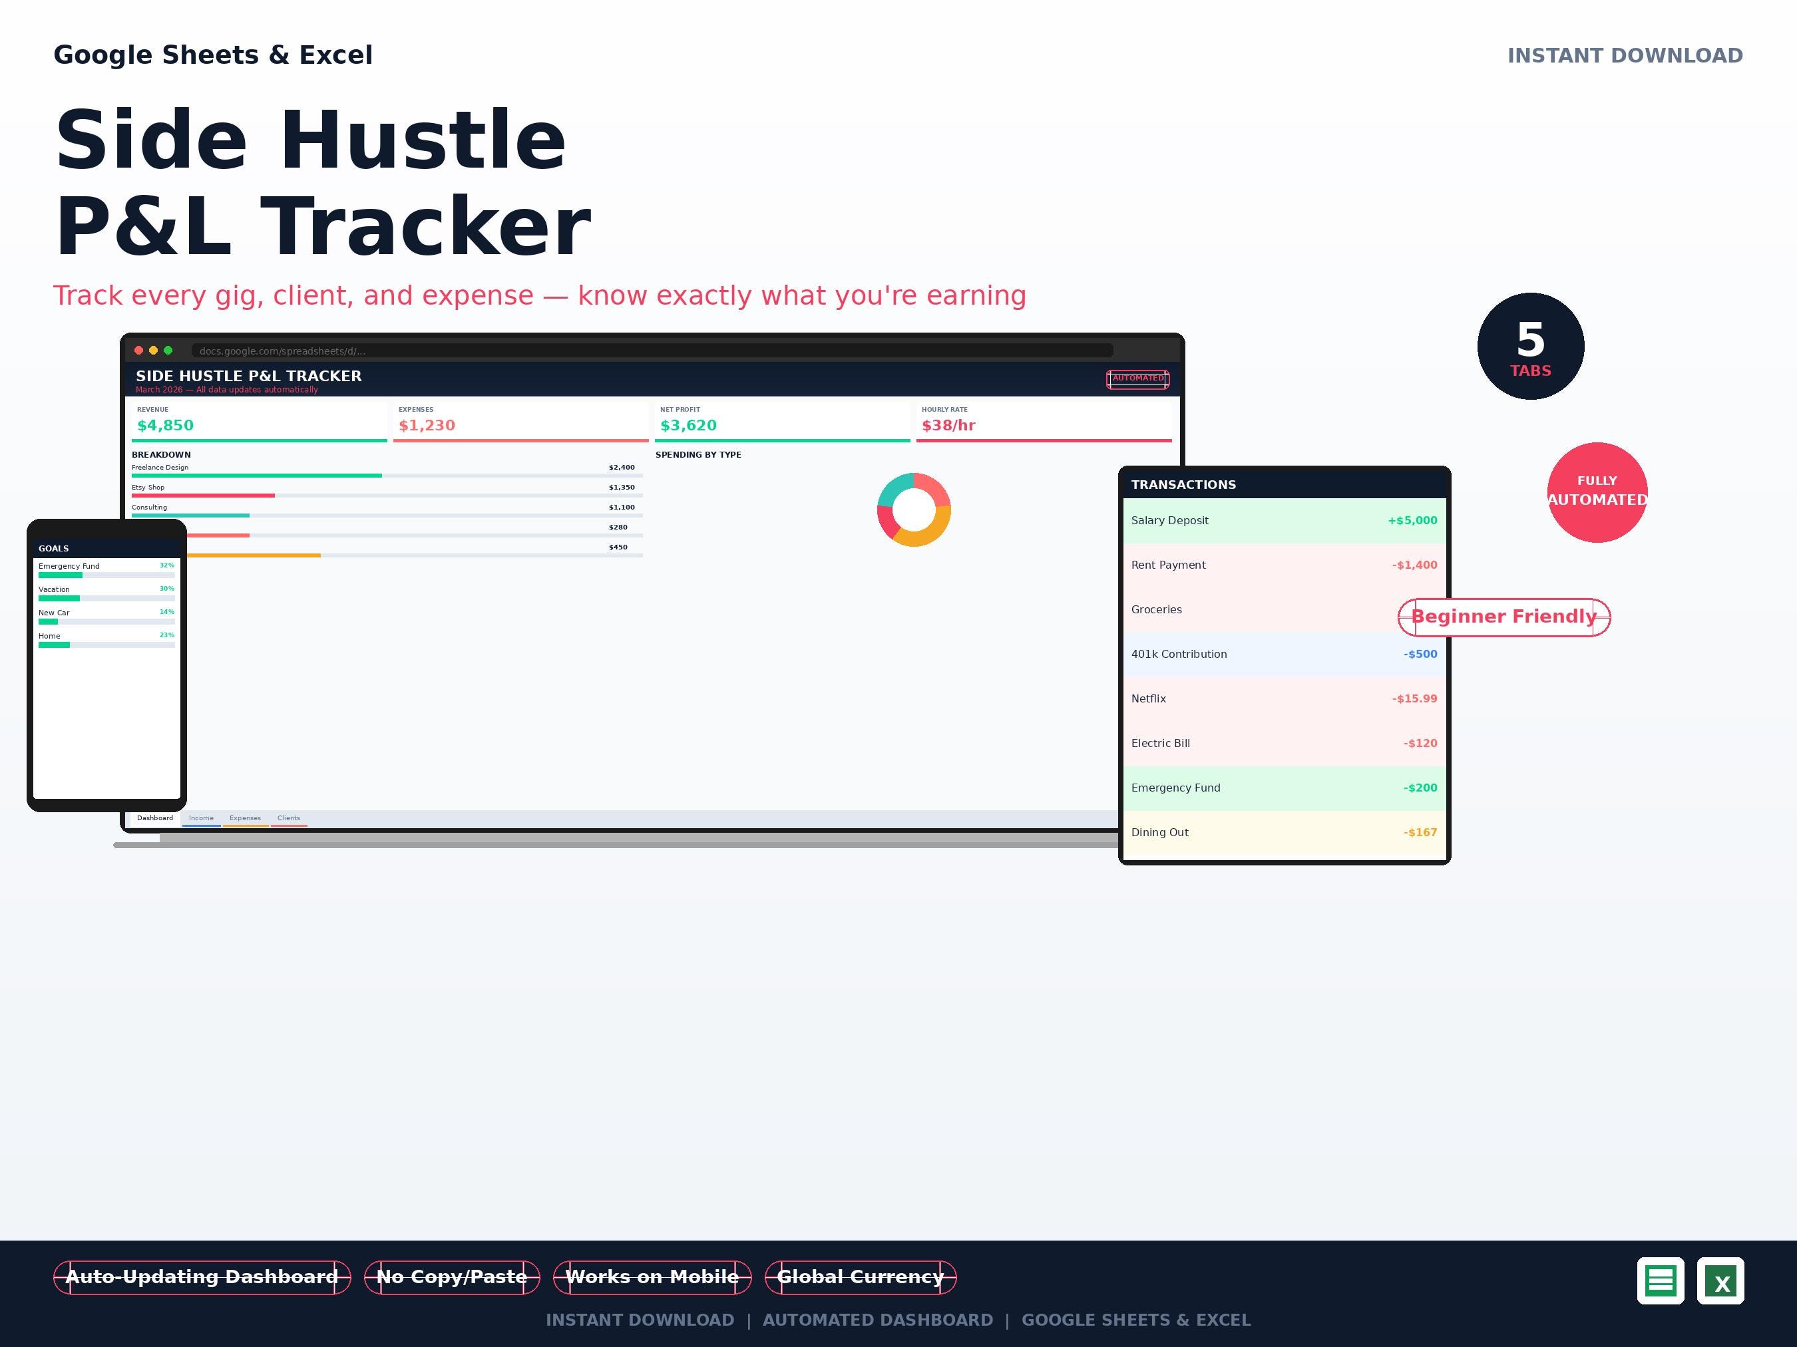Click the Beginner Friendly tag
The width and height of the screenshot is (1797, 1347).
[x=1503, y=617]
